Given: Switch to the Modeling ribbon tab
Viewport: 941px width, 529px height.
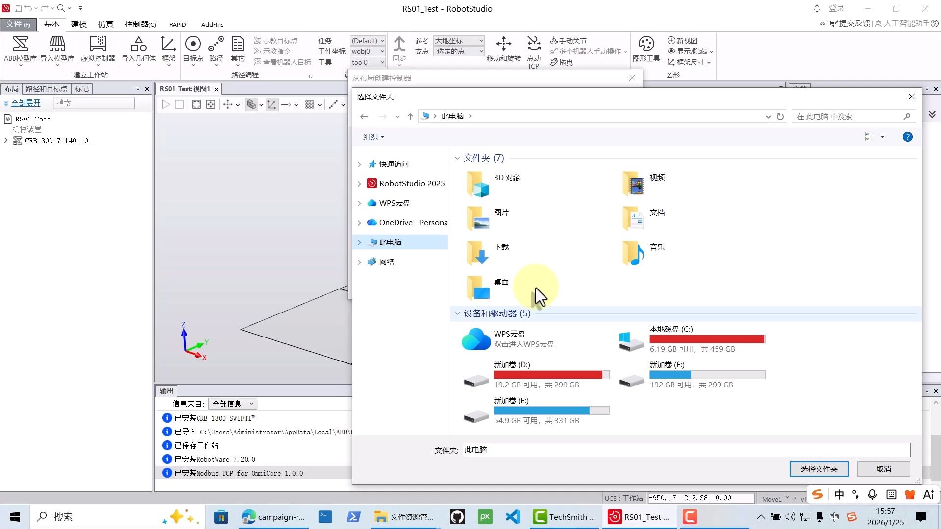Looking at the screenshot, I should tap(78, 24).
